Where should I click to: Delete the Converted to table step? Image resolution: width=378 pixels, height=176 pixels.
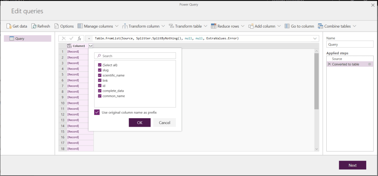(x=329, y=64)
